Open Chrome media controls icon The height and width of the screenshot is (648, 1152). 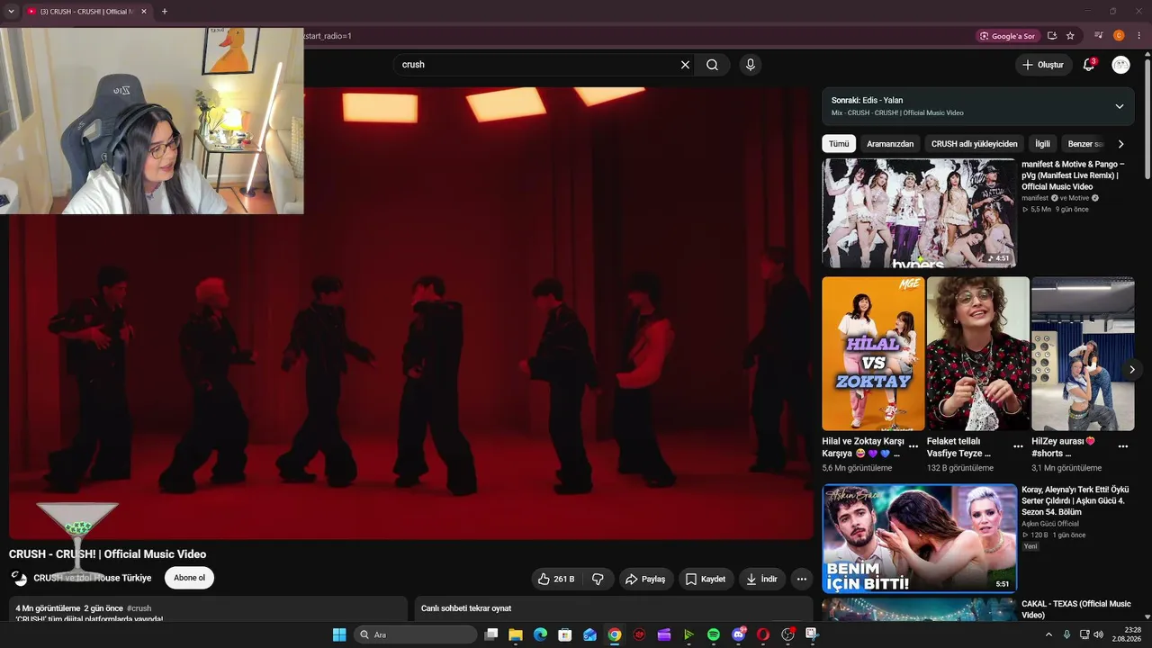(1099, 36)
